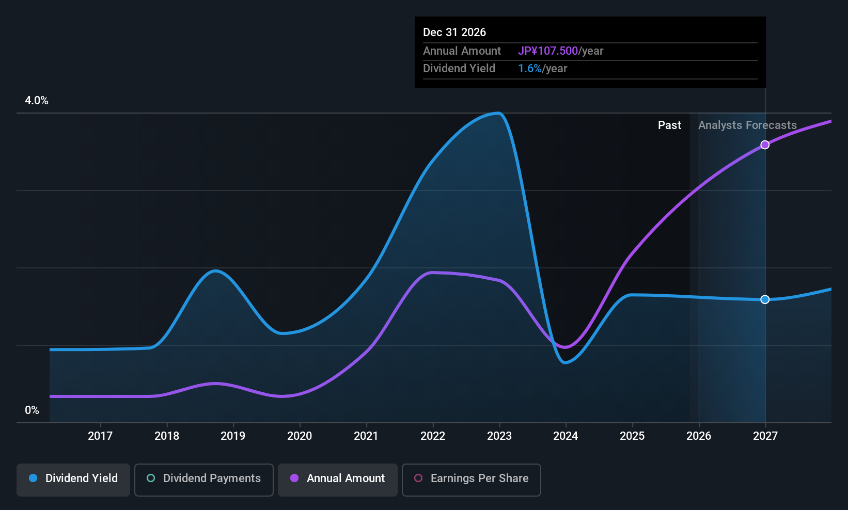
Task: Click the 4.0% y-axis label
Action: [x=37, y=101]
